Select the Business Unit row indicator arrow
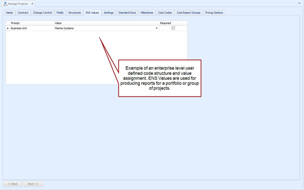The image size is (304, 190). [x=8, y=28]
